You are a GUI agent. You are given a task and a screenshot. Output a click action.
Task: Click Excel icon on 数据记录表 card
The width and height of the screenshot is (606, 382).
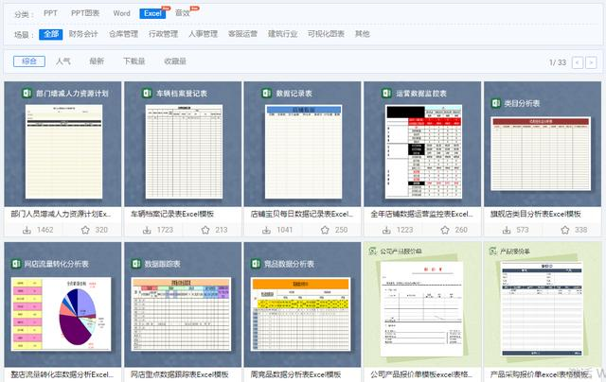point(267,93)
